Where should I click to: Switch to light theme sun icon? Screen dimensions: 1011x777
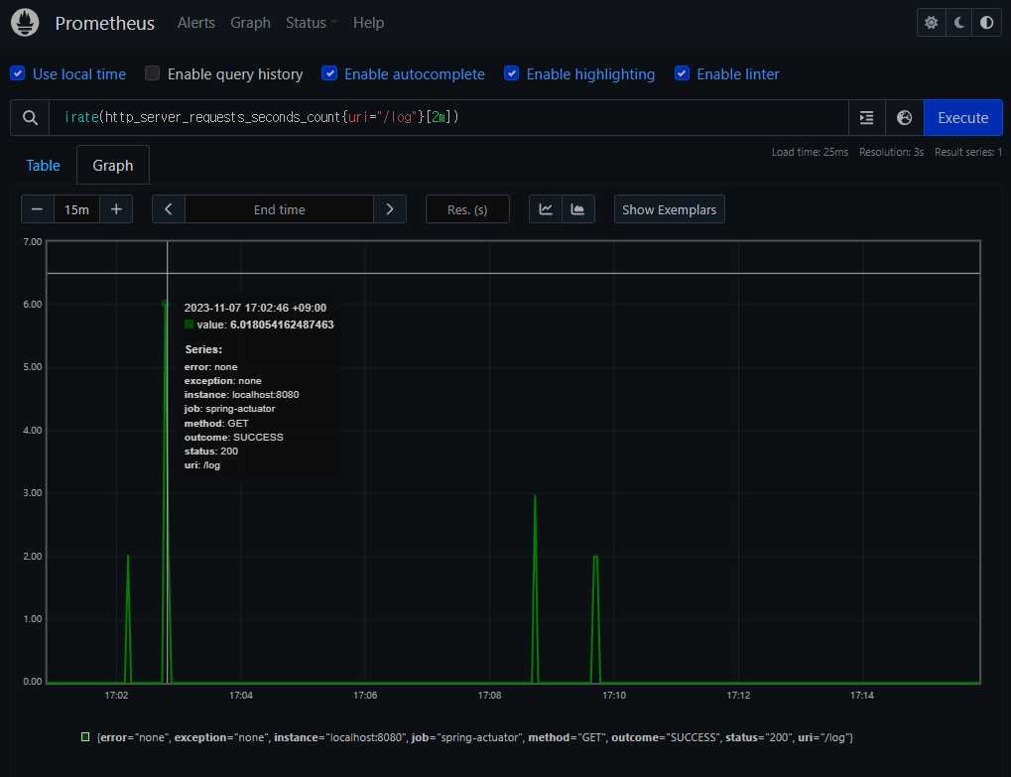pyautogui.click(x=931, y=23)
